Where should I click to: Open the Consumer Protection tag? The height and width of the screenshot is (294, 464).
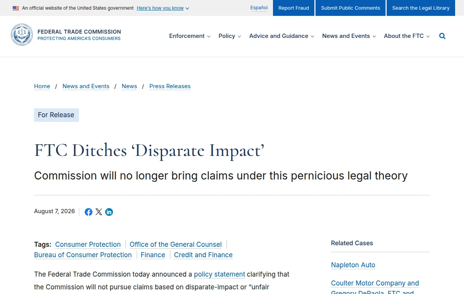(88, 244)
